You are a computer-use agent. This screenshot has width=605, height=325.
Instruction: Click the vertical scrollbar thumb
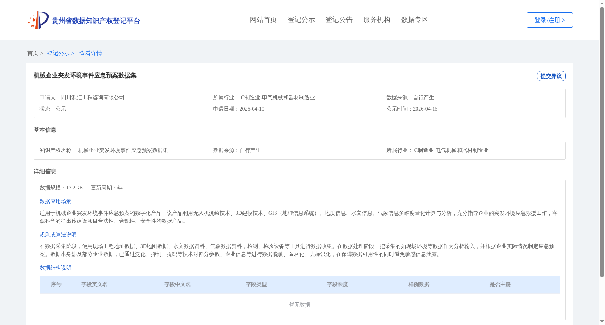(x=602, y=142)
